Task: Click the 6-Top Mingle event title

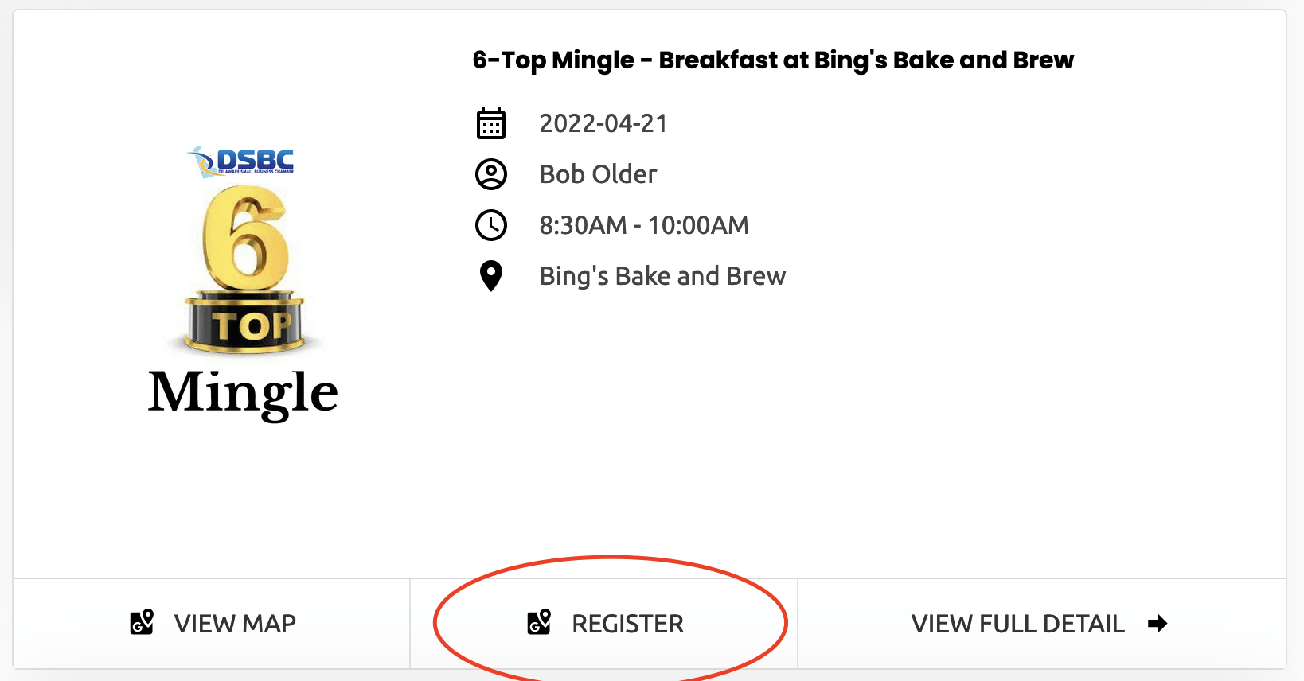Action: coord(772,60)
